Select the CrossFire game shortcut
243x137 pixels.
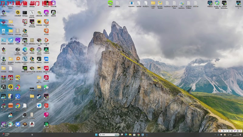pyautogui.click(x=32, y=50)
